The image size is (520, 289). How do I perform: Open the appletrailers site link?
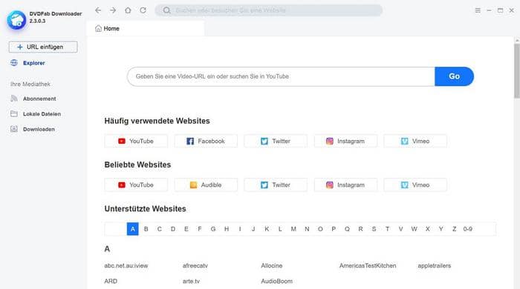tap(434, 265)
